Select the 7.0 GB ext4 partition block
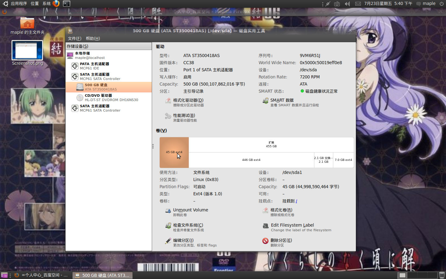 tap(343, 160)
